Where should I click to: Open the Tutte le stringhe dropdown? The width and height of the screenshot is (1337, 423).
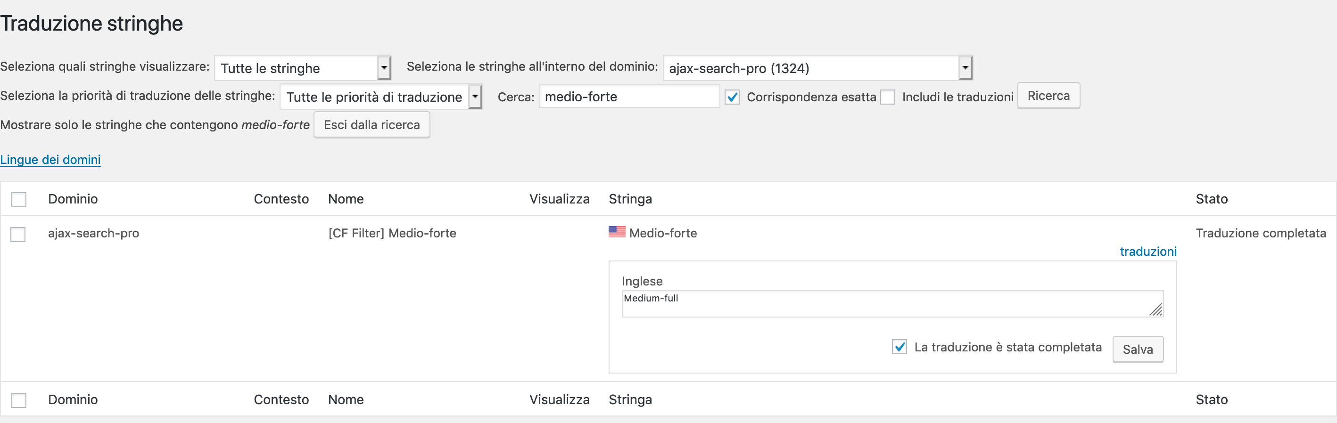(x=302, y=68)
